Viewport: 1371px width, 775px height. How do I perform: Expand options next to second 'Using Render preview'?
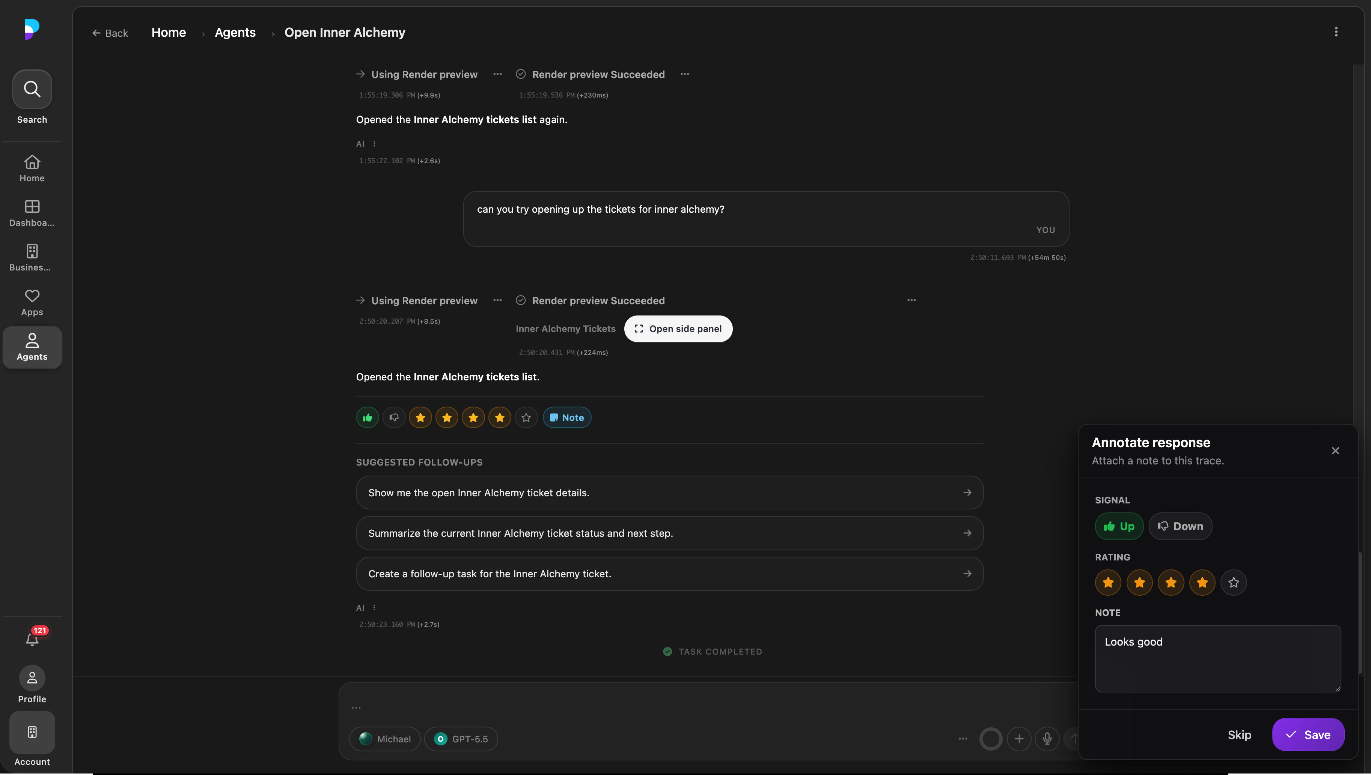[x=497, y=300]
